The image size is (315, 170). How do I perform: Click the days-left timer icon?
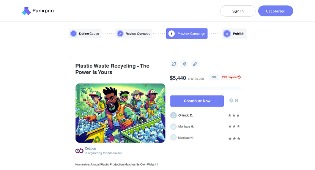[239, 77]
